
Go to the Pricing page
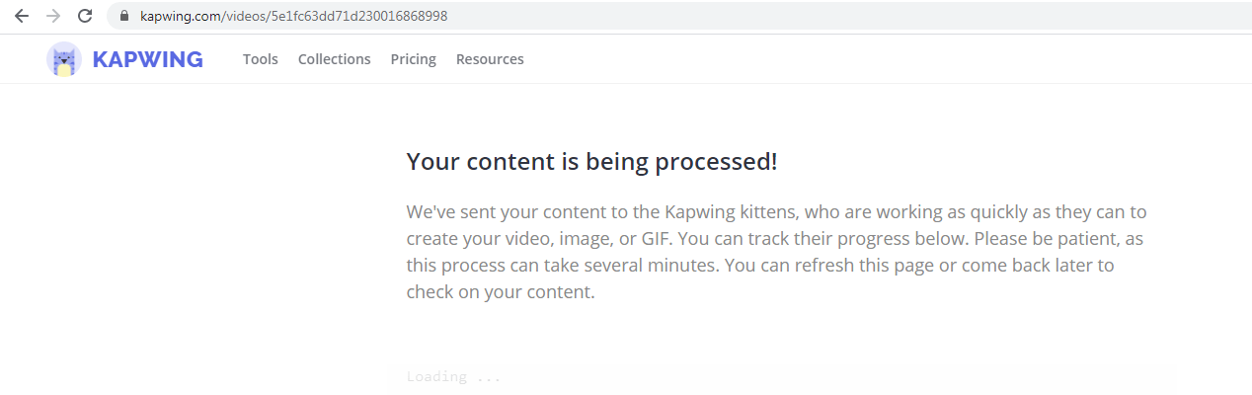click(x=414, y=59)
